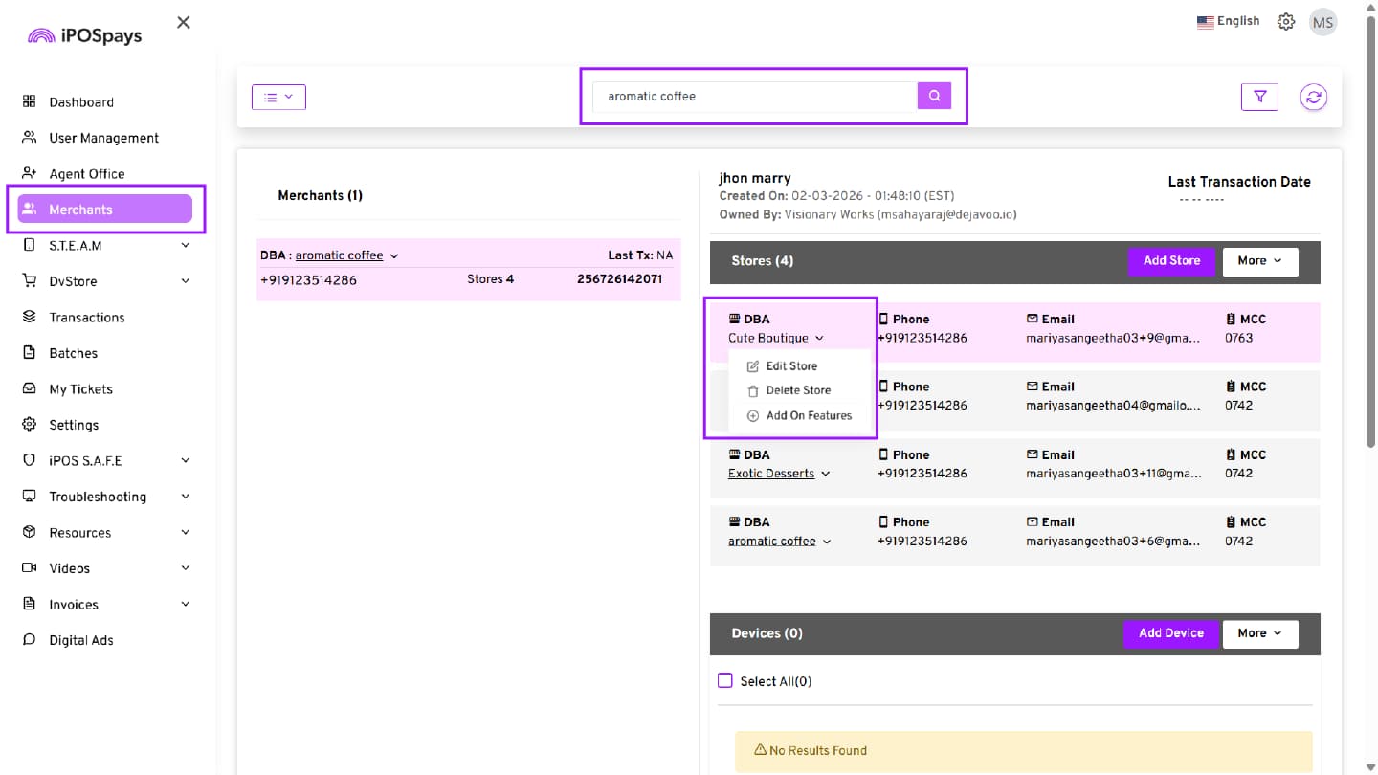Screen dimensions: 1378x775
Task: Open the More dropdown in Stores
Action: point(1259,261)
